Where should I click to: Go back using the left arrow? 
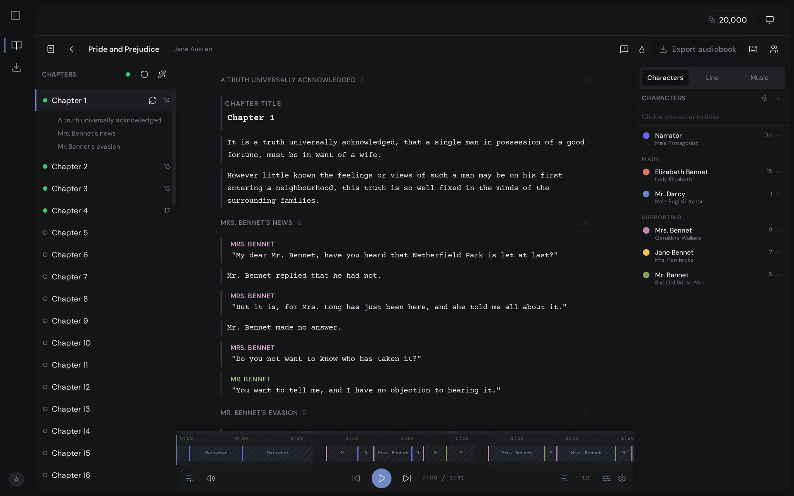[x=72, y=49]
